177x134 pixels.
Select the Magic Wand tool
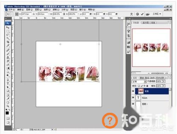[8, 38]
